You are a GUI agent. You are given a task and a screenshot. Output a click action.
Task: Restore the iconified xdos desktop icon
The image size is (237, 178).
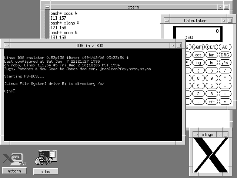[x=45, y=158]
